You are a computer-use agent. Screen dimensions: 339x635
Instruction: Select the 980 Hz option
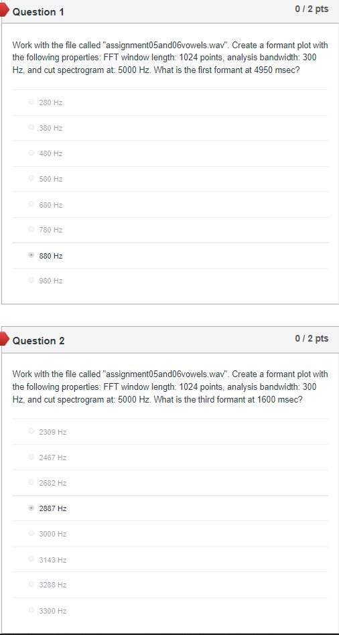click(x=31, y=280)
